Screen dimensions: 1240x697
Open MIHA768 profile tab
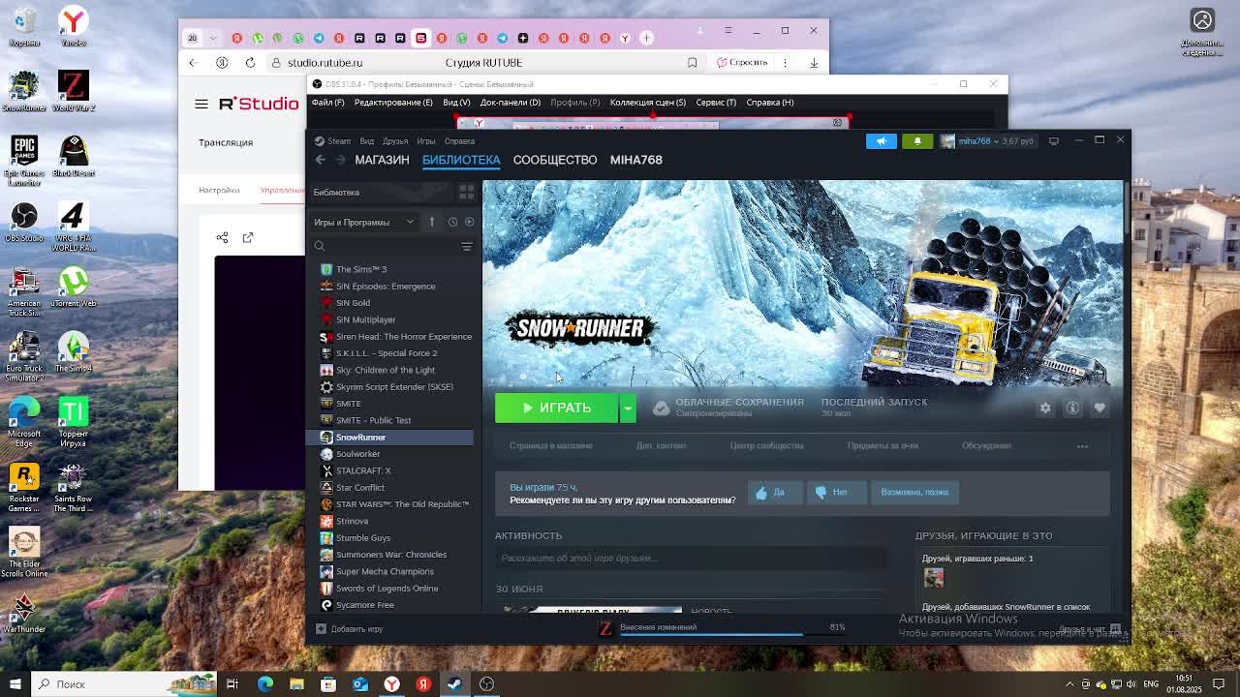pyautogui.click(x=636, y=160)
